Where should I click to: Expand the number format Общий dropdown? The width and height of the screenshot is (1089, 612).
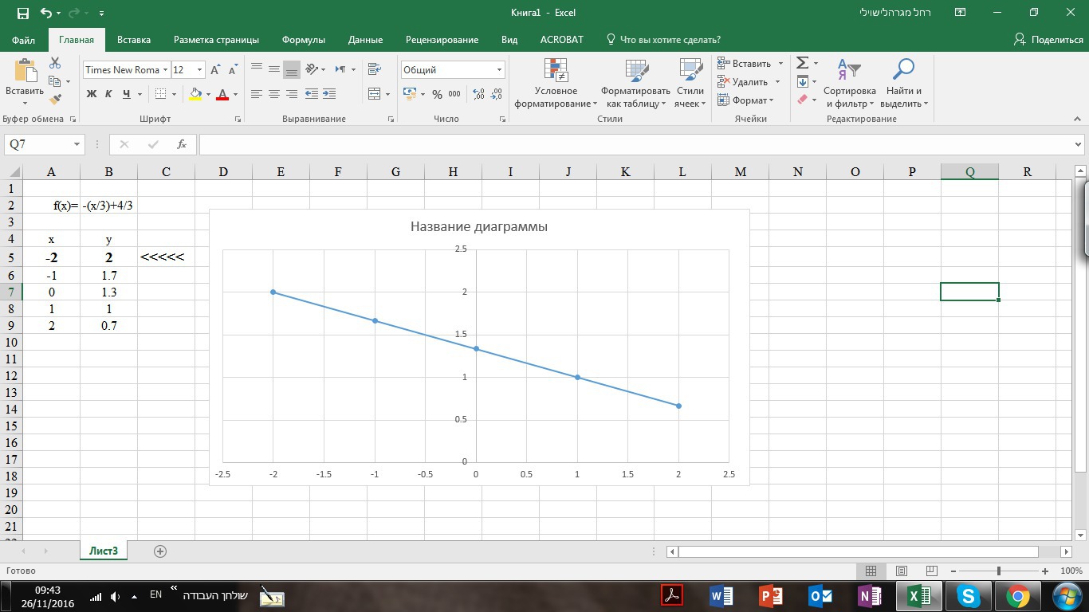(499, 70)
